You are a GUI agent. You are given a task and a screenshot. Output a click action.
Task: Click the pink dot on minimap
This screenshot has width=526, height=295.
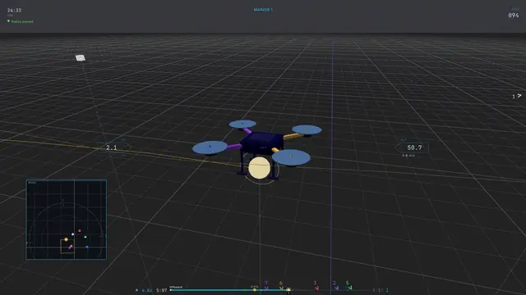(80, 230)
